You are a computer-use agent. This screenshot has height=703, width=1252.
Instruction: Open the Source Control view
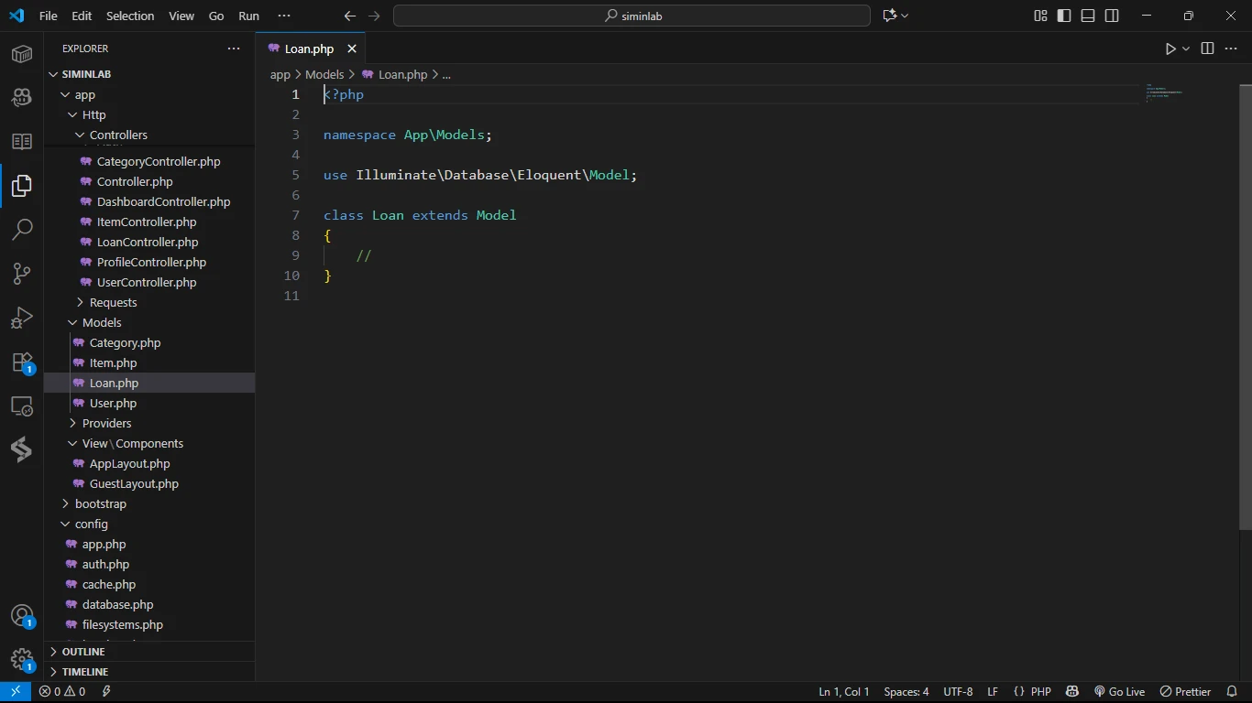coord(22,274)
